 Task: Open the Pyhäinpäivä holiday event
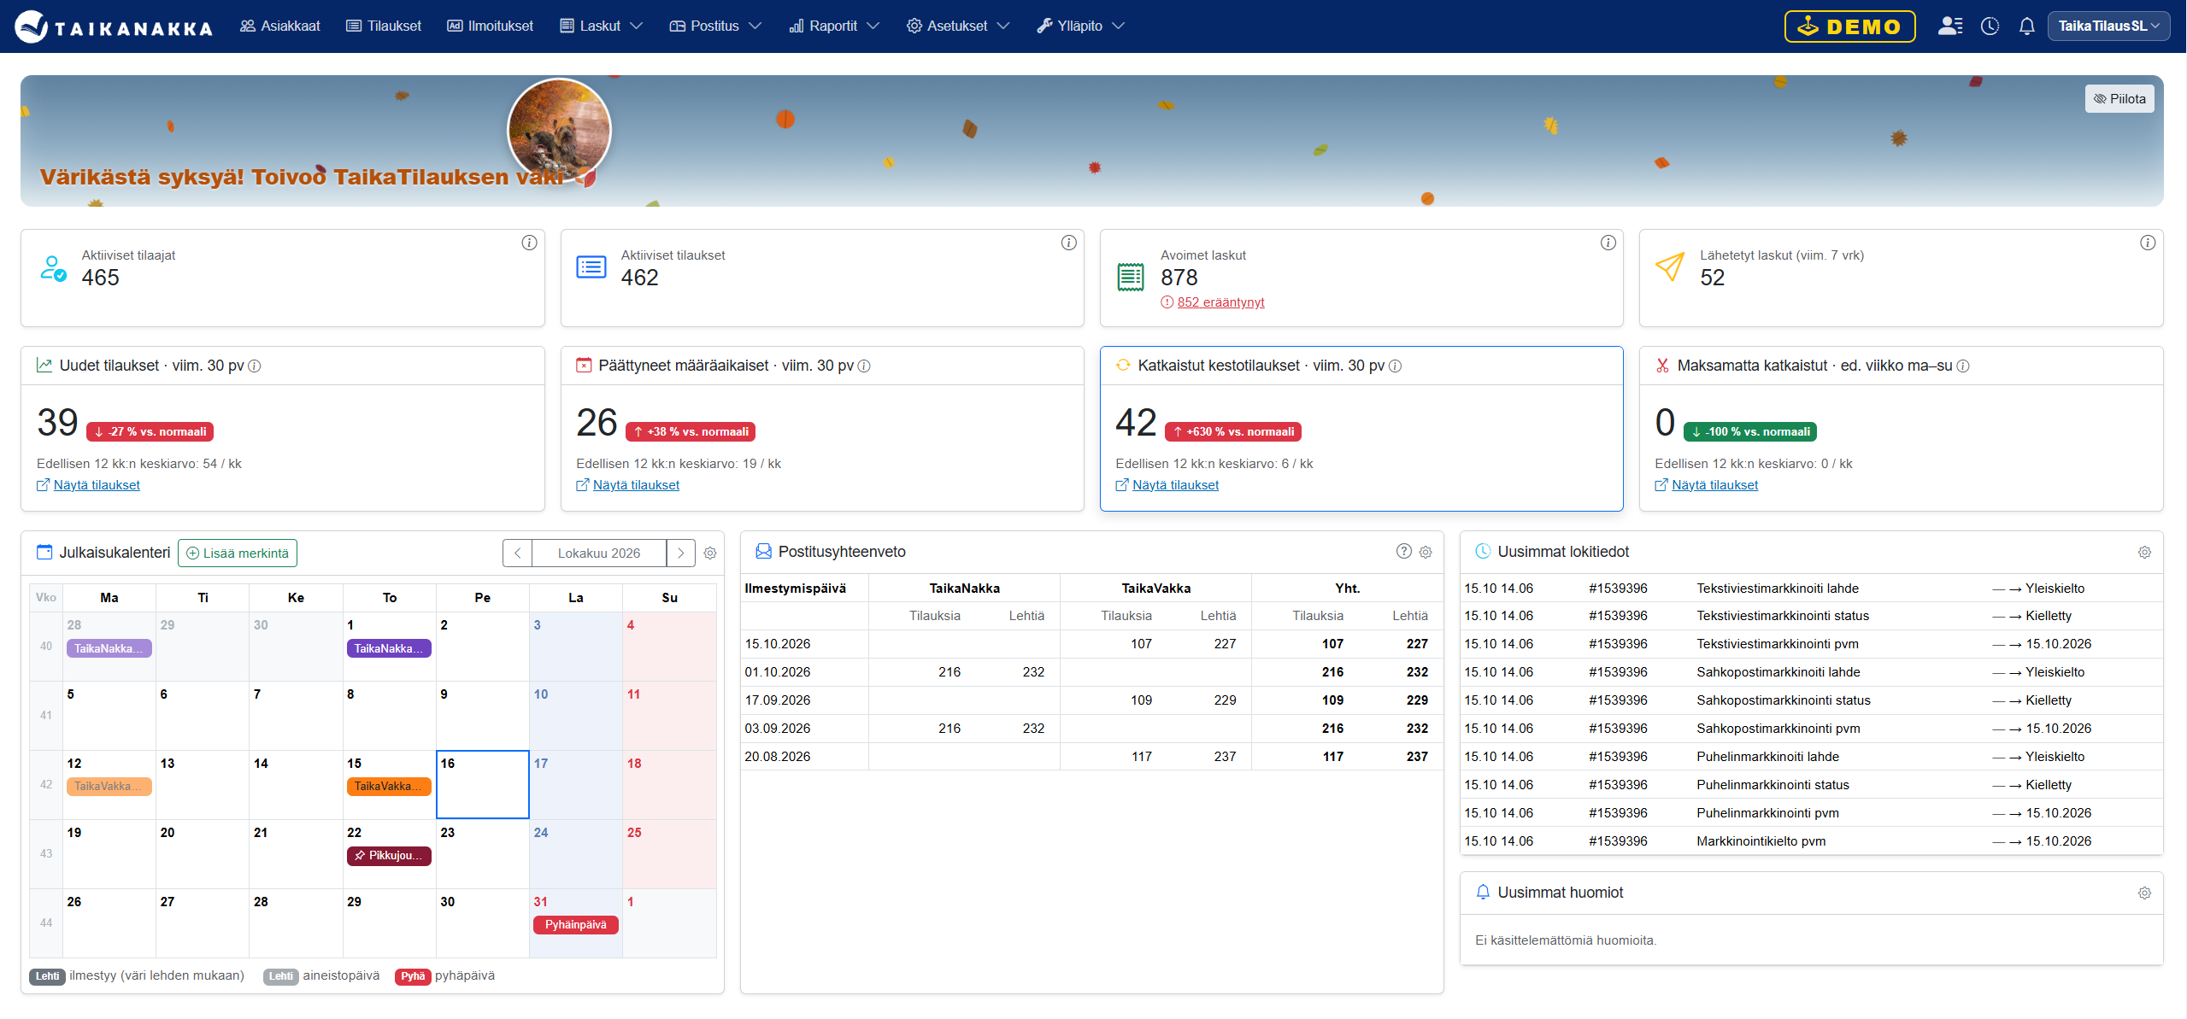575,924
